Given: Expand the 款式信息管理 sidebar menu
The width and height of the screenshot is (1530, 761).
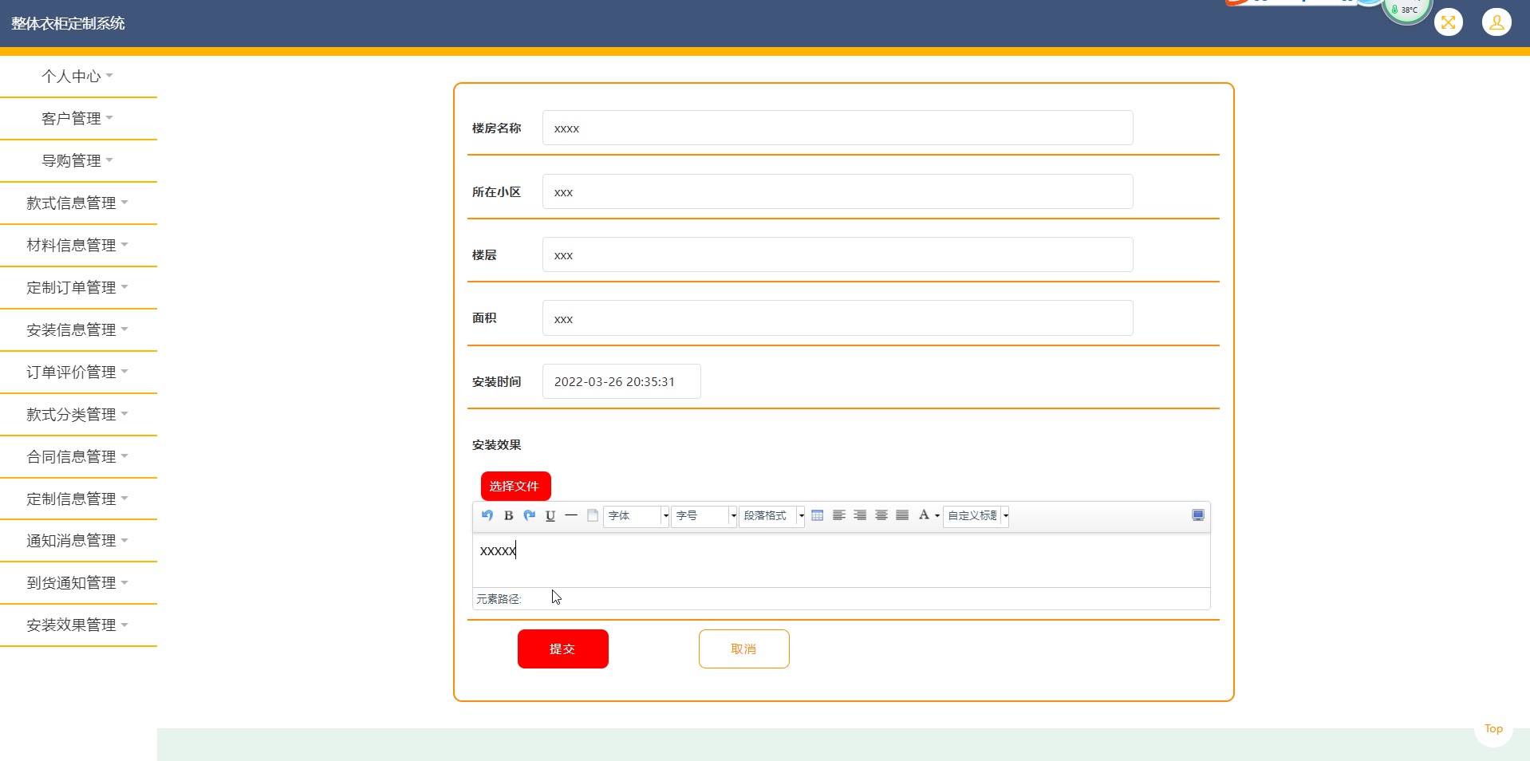Looking at the screenshot, I should [x=78, y=203].
